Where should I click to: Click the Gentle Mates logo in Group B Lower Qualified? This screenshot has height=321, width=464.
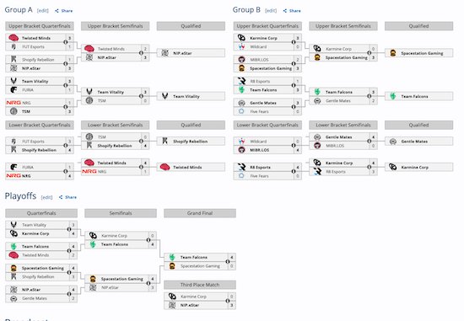click(393, 142)
